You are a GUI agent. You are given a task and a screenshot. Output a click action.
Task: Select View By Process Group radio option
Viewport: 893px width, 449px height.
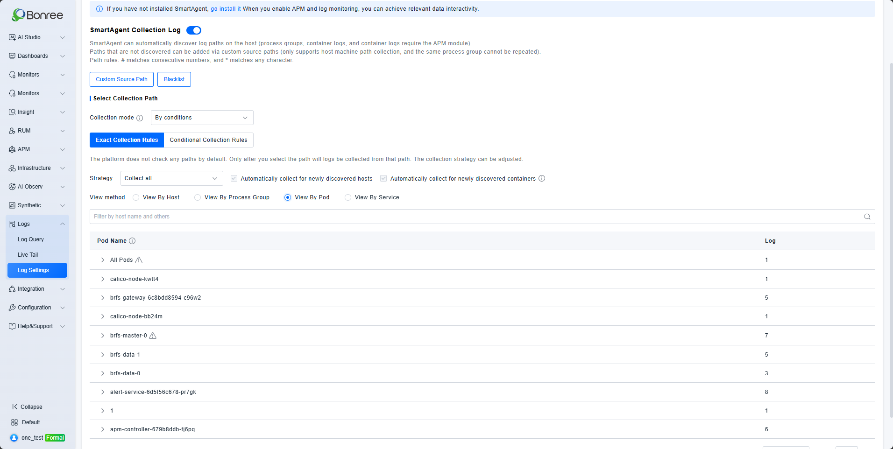click(x=198, y=197)
